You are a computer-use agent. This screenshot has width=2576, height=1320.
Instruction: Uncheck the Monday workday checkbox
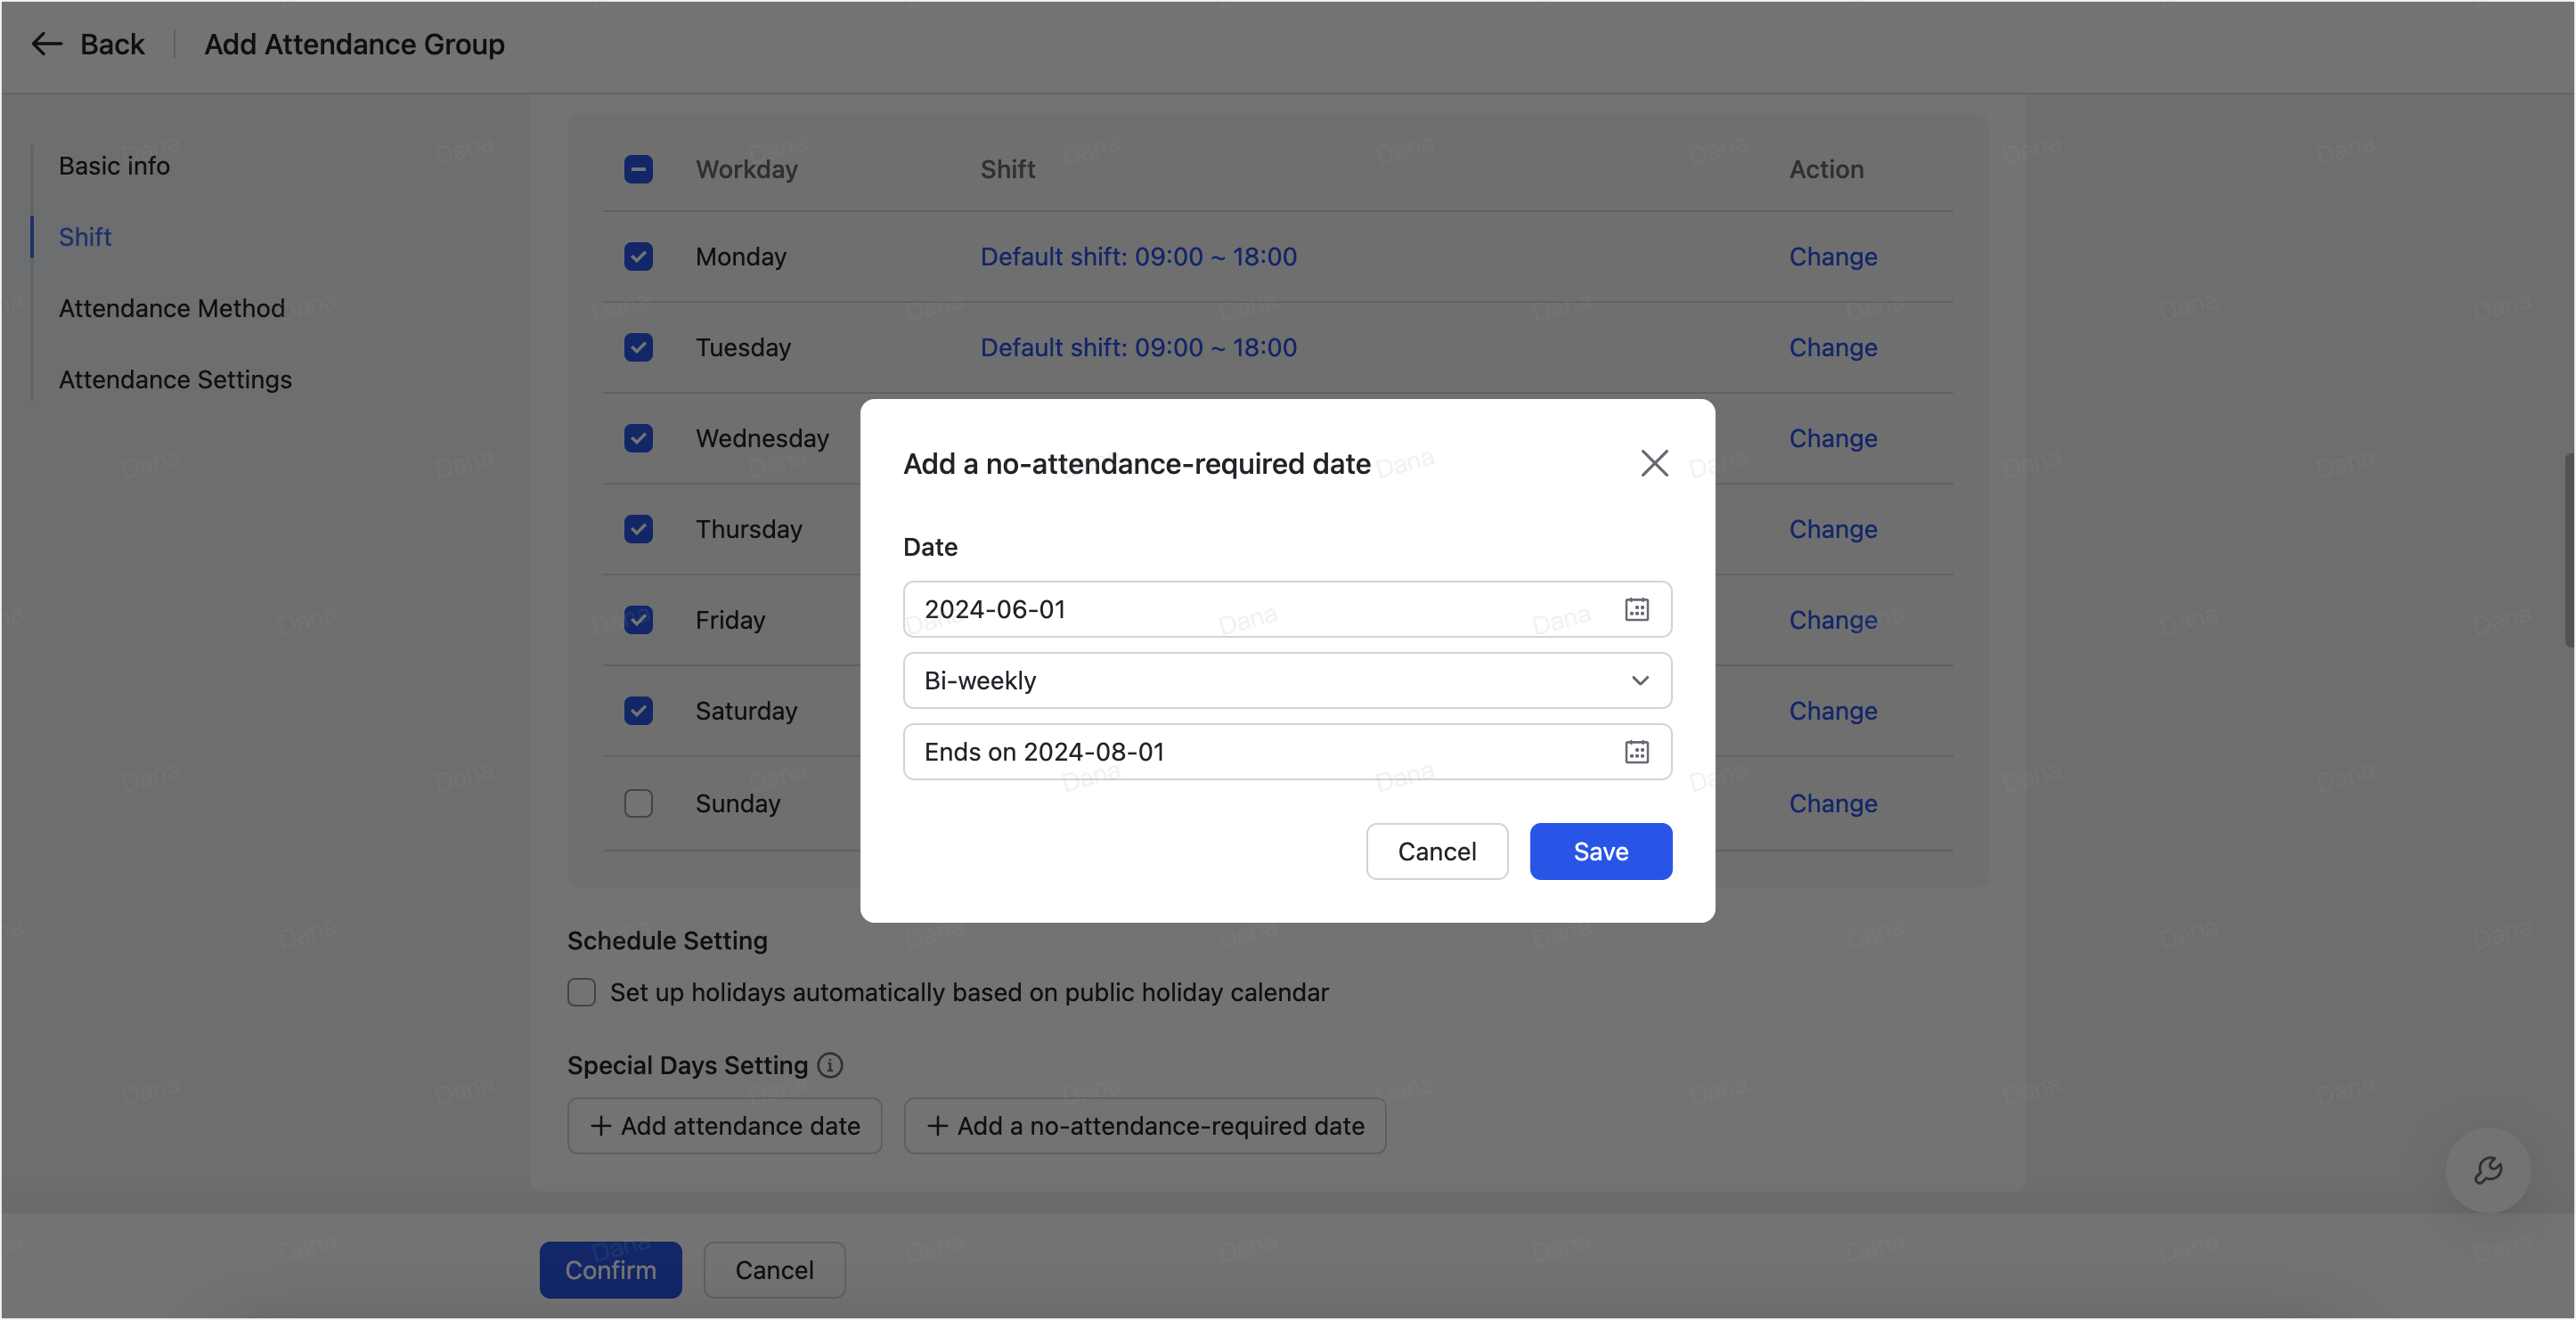[x=638, y=257]
